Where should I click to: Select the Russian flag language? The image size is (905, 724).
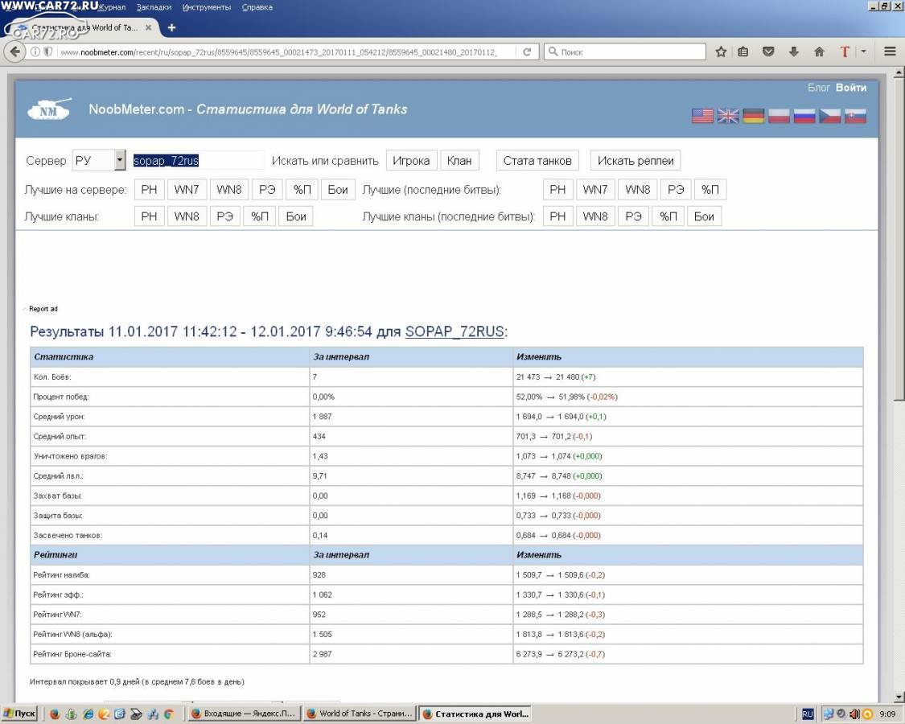click(804, 116)
